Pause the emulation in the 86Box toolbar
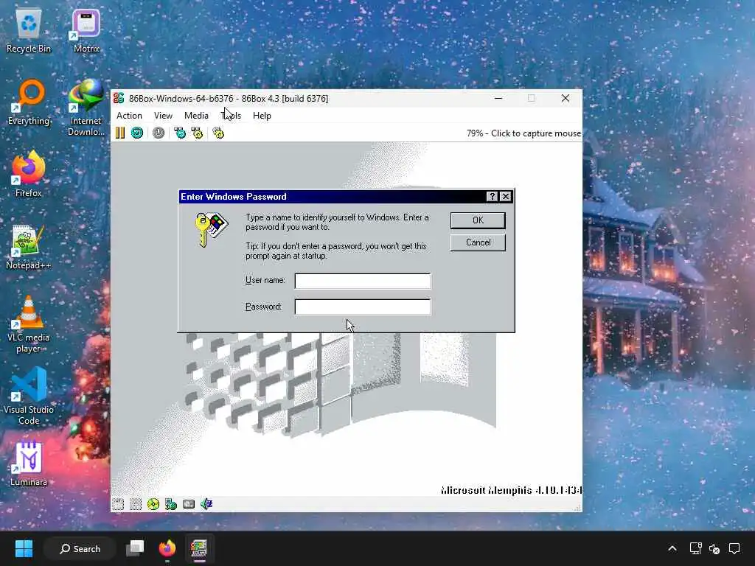This screenshot has width=755, height=566. (x=120, y=133)
